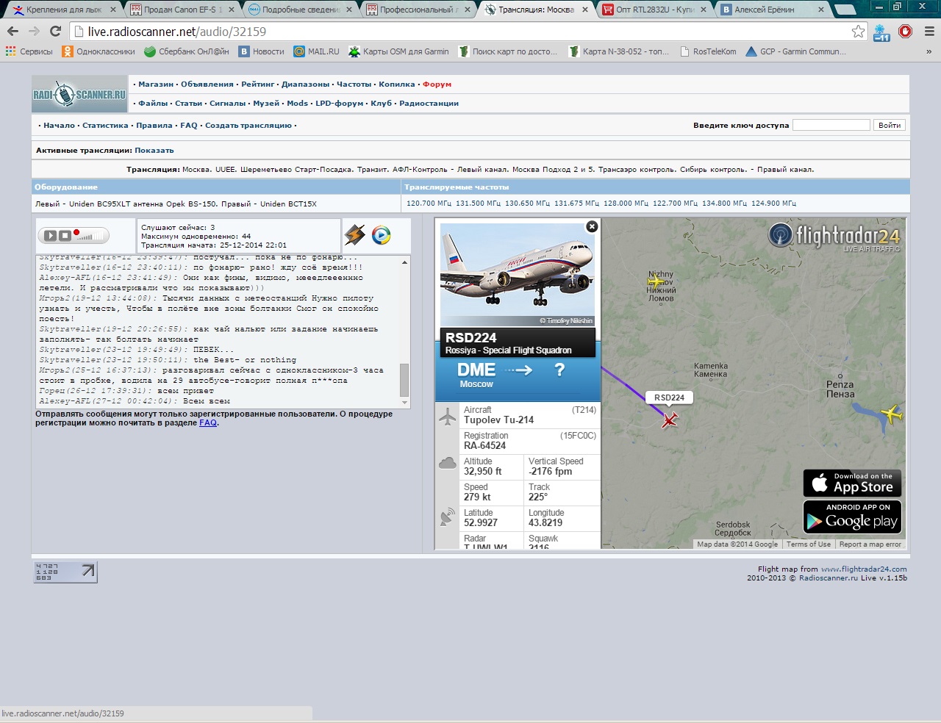
Task: Open the stream in Windows Media Player
Action: click(x=381, y=235)
